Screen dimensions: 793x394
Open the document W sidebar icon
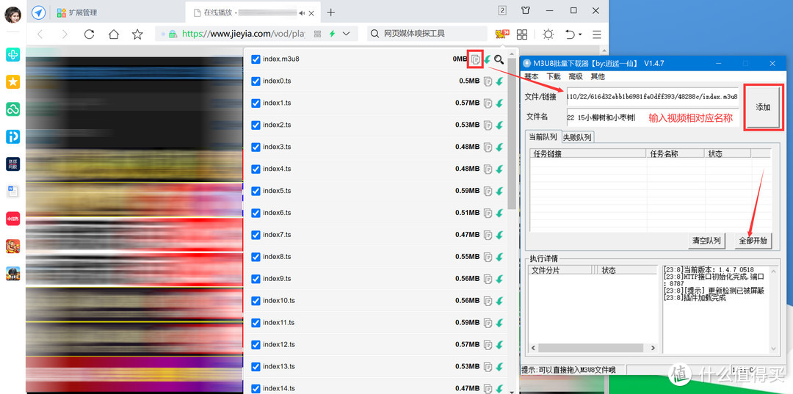pos(13,191)
